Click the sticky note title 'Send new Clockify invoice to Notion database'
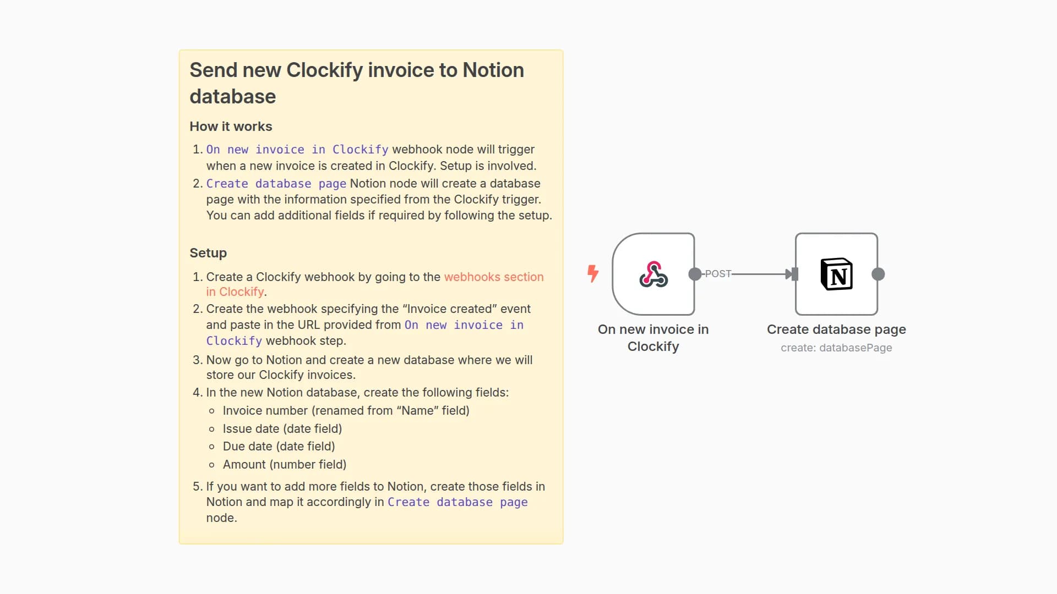1057x594 pixels. point(357,83)
